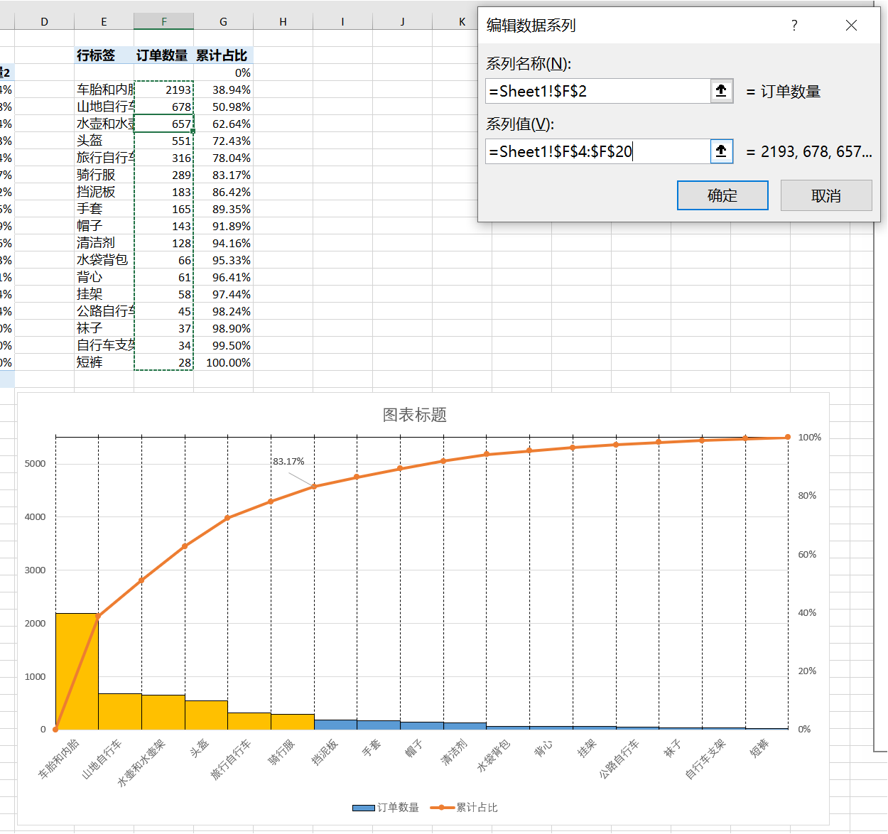The width and height of the screenshot is (888, 834).
Task: Click the 背心 row label cell
Action: pyautogui.click(x=104, y=277)
